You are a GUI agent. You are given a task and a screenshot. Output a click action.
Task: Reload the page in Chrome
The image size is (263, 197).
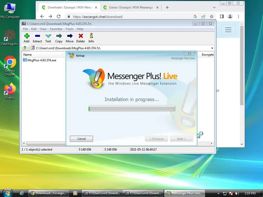[59, 16]
